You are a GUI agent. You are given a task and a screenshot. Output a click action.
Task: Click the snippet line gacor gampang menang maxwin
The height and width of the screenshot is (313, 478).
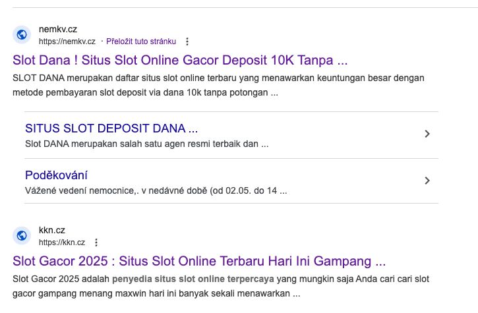pyautogui.click(x=156, y=293)
